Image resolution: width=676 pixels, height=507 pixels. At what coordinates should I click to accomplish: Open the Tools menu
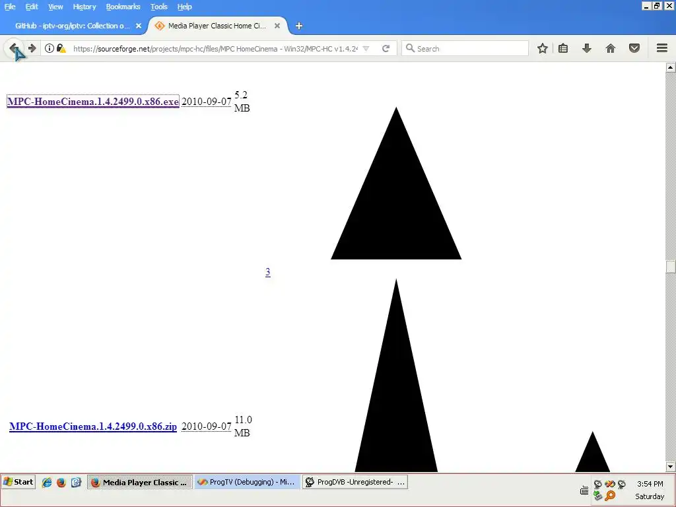(x=158, y=7)
